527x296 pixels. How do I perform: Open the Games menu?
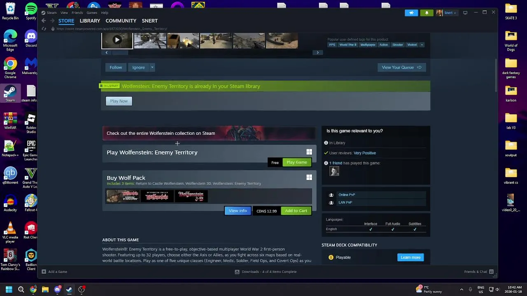pyautogui.click(x=92, y=13)
